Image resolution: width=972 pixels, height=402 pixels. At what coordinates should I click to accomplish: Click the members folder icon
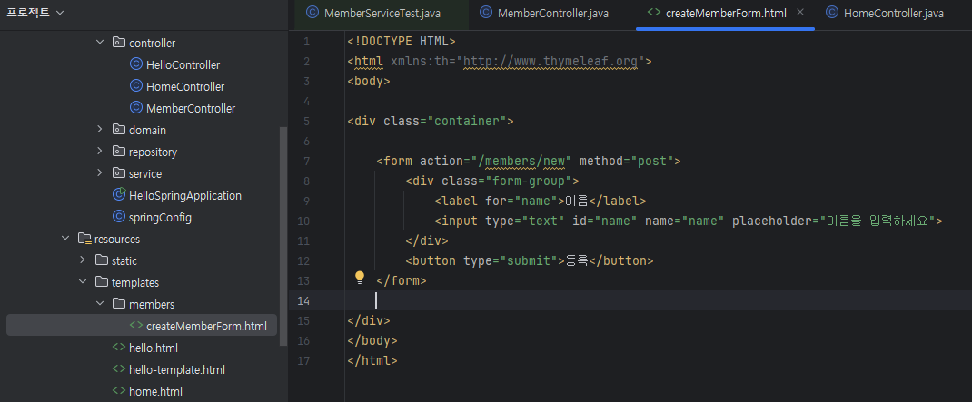[119, 304]
